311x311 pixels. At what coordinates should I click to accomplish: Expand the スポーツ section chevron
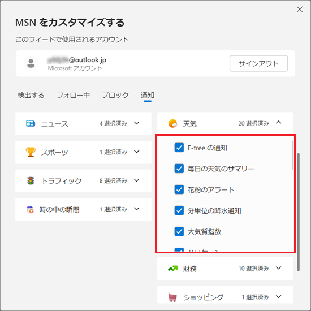[136, 152]
